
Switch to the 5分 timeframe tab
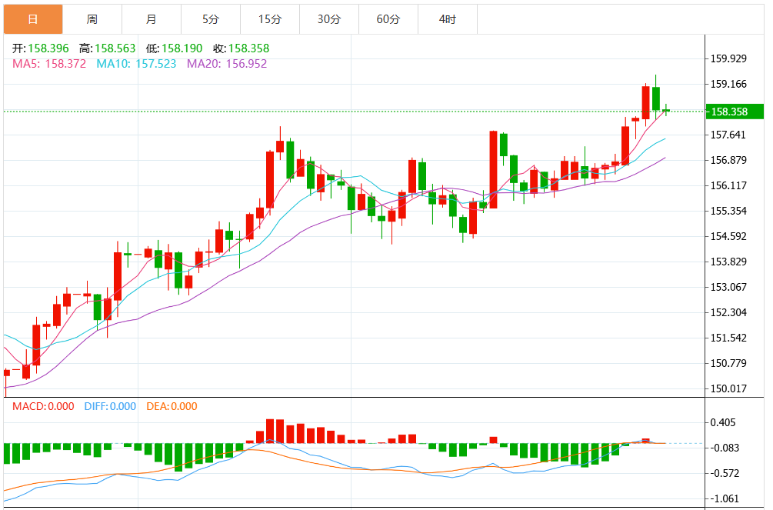(x=210, y=19)
